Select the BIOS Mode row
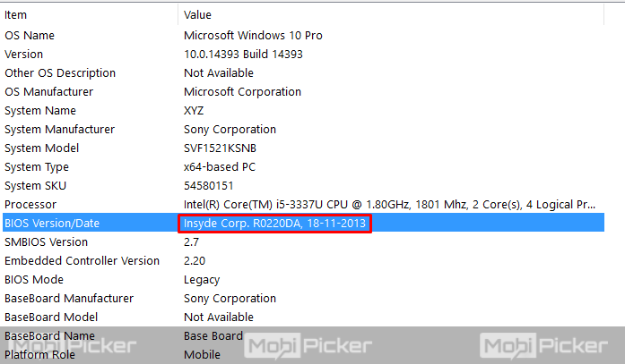The height and width of the screenshot is (364, 625). tap(34, 280)
